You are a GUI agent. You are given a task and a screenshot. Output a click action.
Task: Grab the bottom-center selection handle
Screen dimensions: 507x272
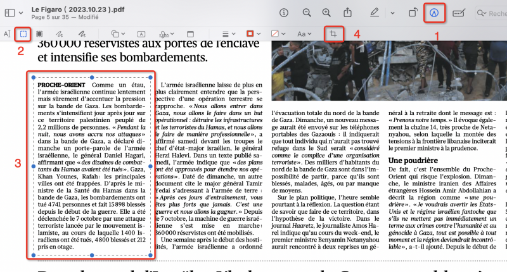(92, 255)
